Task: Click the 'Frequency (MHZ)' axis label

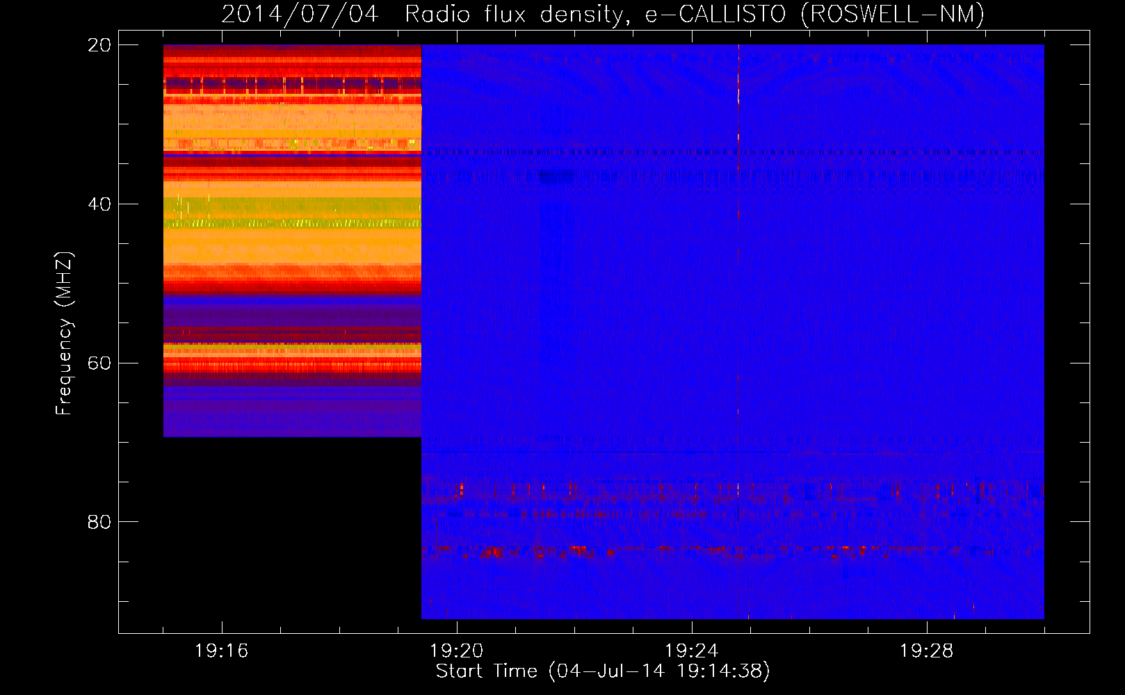Action: click(64, 334)
